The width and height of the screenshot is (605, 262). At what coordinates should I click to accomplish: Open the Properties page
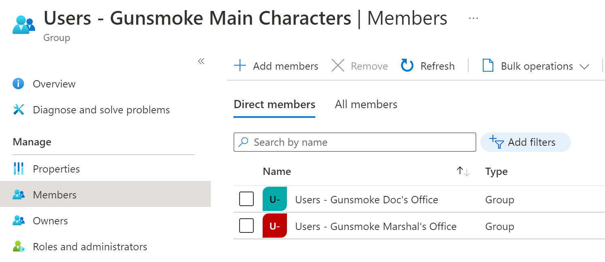coord(56,169)
